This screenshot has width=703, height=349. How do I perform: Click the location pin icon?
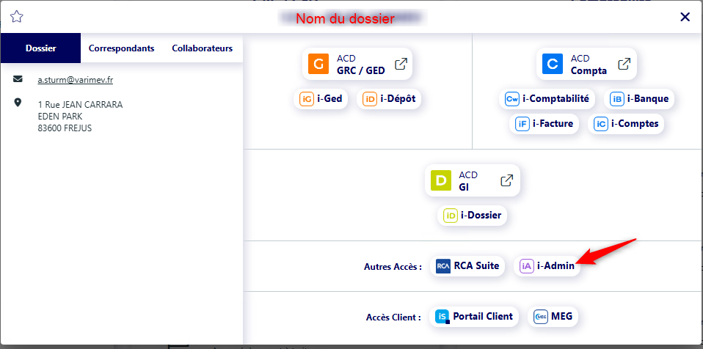pyautogui.click(x=18, y=103)
